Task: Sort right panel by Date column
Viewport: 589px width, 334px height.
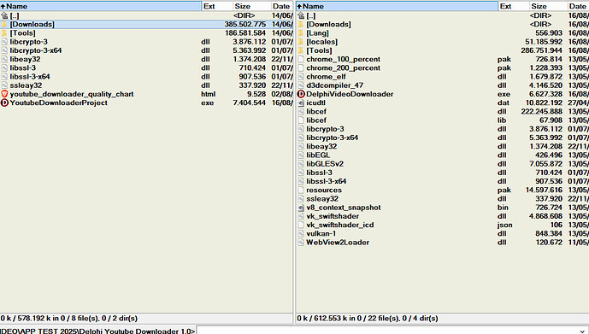Action: pos(578,6)
